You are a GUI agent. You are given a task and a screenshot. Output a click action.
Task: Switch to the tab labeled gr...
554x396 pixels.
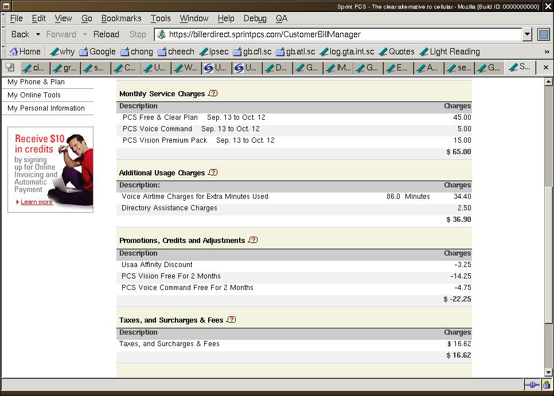[x=65, y=68]
